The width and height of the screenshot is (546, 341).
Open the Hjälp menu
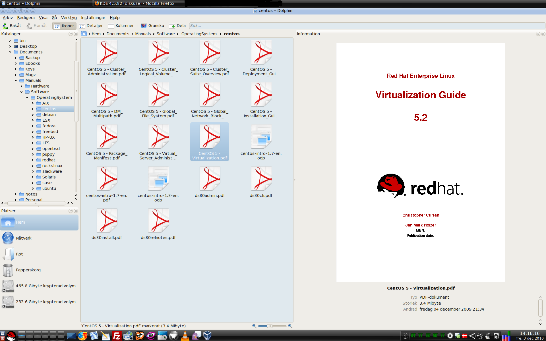(x=115, y=18)
